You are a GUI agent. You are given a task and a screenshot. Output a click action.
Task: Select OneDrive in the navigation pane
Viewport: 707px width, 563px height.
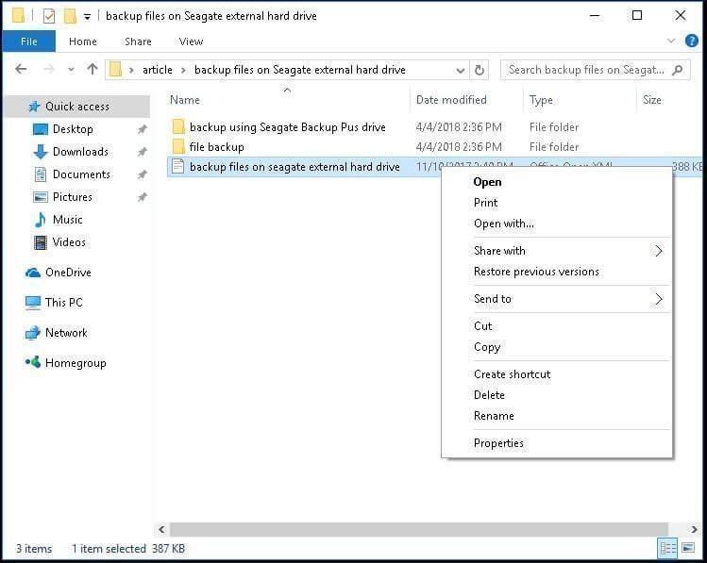click(68, 273)
